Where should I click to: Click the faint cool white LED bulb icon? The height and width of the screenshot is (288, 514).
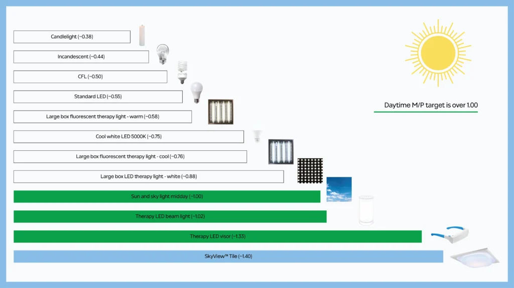[x=258, y=136]
